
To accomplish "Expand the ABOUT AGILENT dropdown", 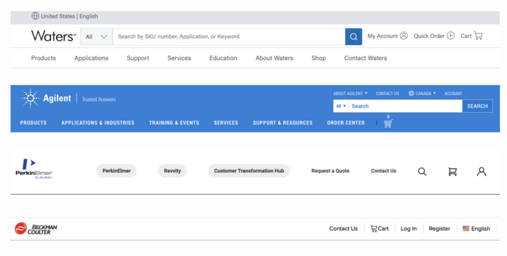I will click(350, 94).
